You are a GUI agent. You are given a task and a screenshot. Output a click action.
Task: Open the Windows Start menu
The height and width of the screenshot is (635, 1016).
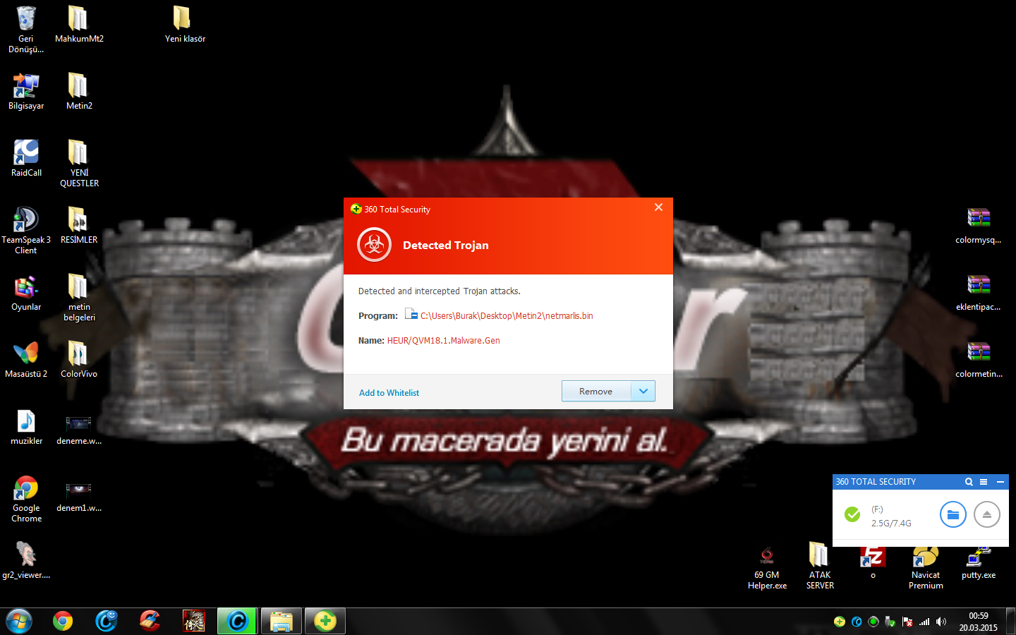19,621
